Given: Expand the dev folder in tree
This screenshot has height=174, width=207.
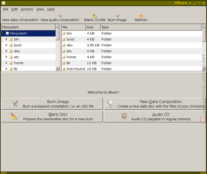Looking at the screenshot, I should [x=6, y=51].
